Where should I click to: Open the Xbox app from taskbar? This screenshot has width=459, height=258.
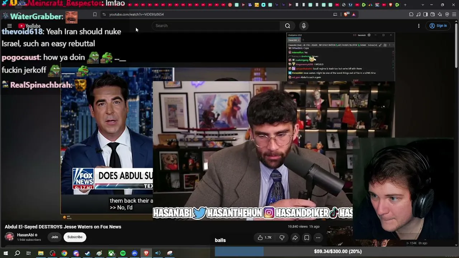point(112,253)
